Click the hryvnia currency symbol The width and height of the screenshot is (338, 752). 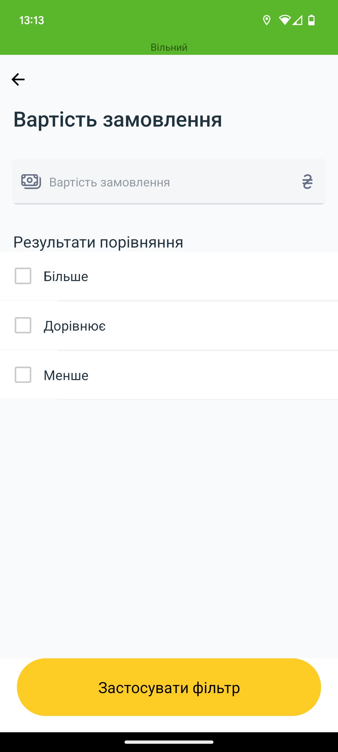(307, 182)
